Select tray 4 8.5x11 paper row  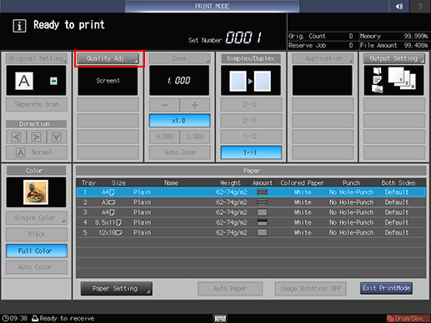tap(251, 222)
